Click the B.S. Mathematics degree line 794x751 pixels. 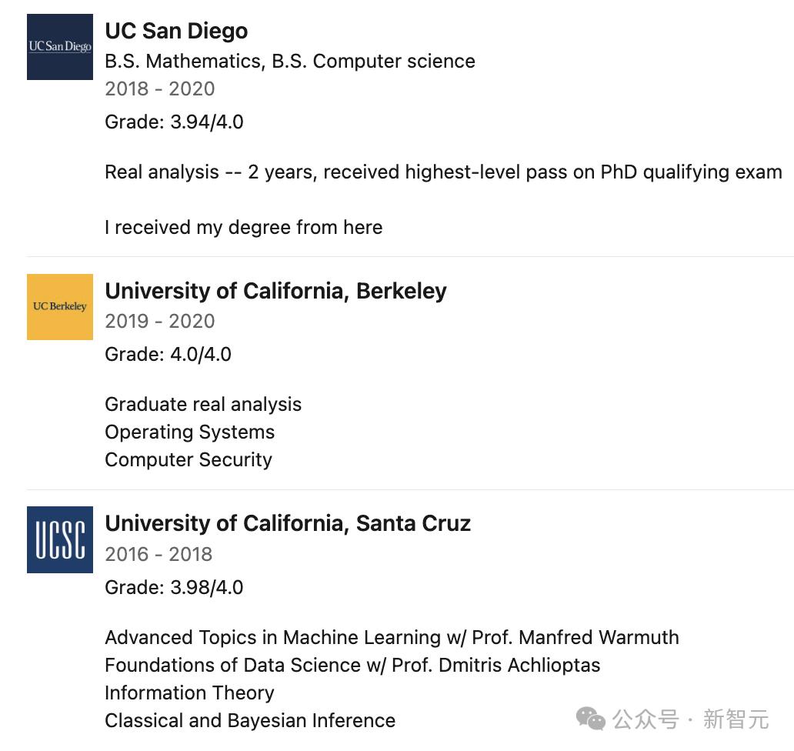tap(290, 61)
